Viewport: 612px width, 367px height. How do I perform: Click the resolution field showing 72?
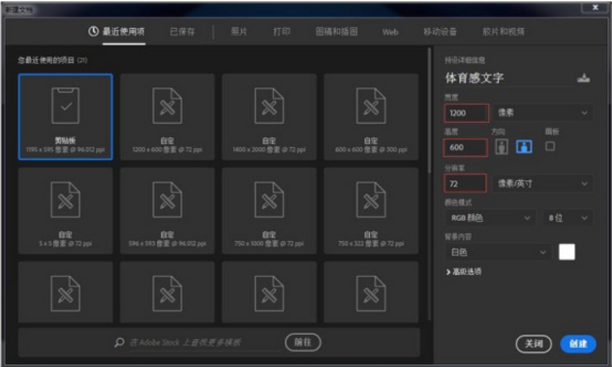point(465,184)
